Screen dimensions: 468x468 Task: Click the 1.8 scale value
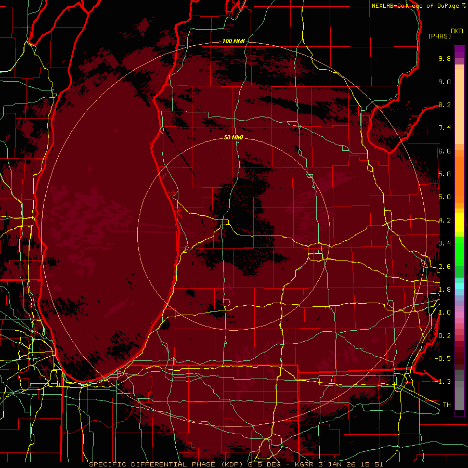pos(445,290)
